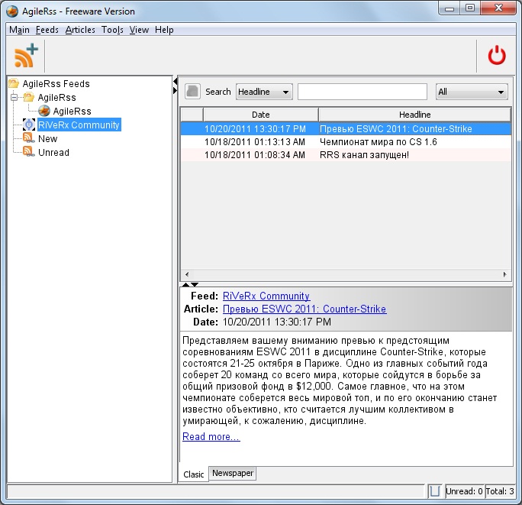Image resolution: width=522 pixels, height=505 pixels.
Task: Click the search text input field
Action: [362, 92]
